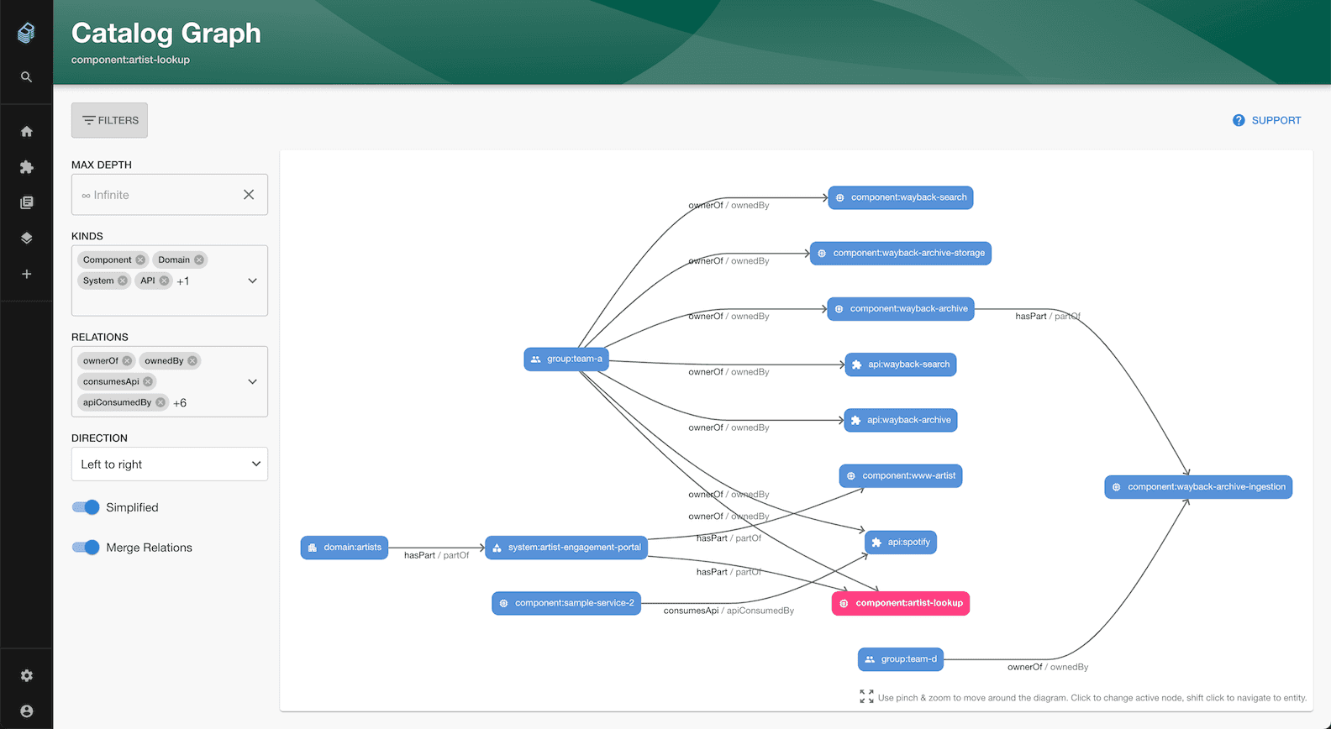Select node component:sample-service-2

(566, 603)
